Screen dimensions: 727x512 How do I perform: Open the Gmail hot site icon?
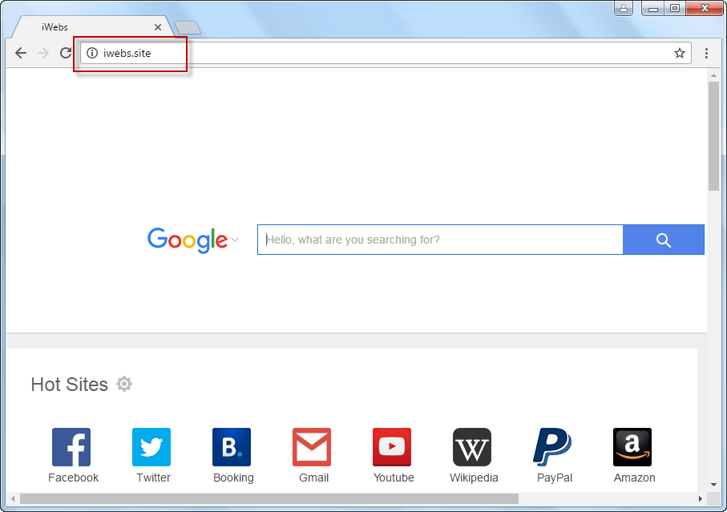(x=312, y=446)
